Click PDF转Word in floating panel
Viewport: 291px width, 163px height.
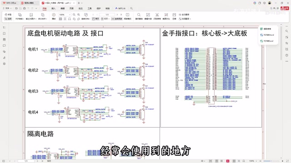coord(267,35)
